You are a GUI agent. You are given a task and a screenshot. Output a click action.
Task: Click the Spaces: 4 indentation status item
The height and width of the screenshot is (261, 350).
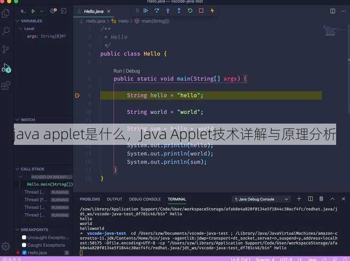tap(265, 259)
